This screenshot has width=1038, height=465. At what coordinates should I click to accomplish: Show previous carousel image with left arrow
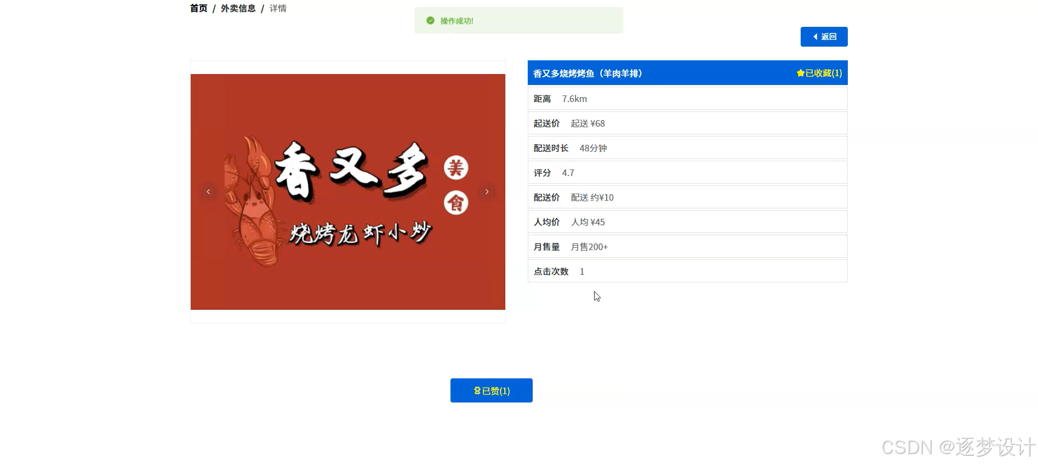[208, 192]
